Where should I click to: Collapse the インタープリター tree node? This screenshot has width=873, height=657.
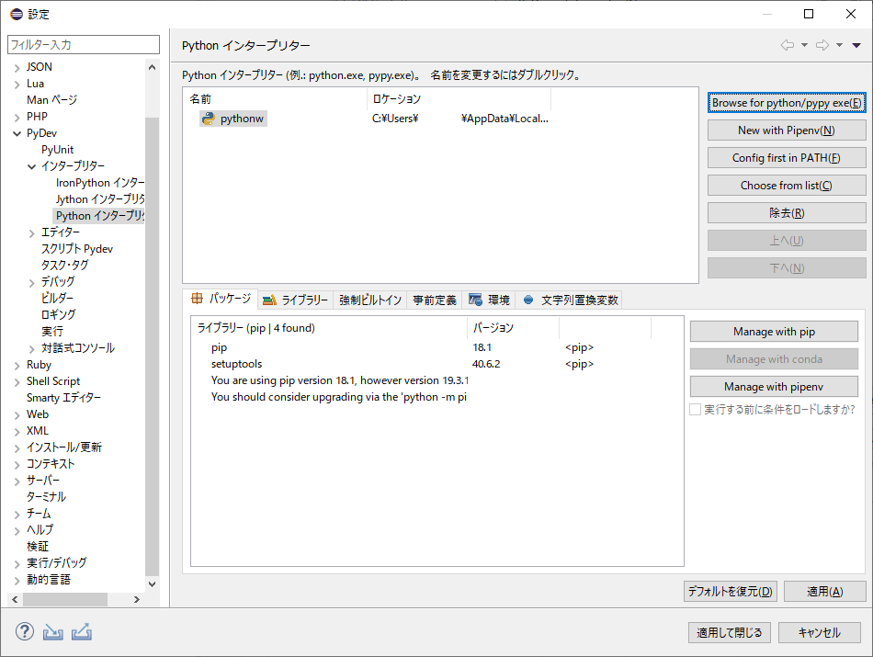tap(32, 166)
